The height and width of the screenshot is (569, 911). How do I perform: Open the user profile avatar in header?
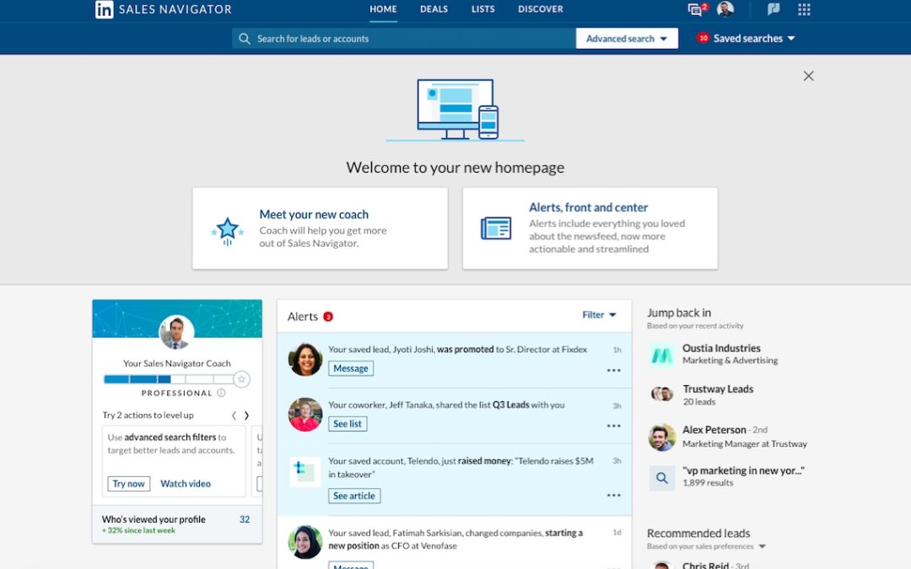click(725, 9)
